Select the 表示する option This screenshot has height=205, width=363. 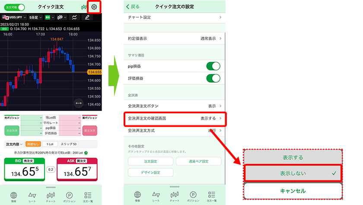(x=293, y=157)
